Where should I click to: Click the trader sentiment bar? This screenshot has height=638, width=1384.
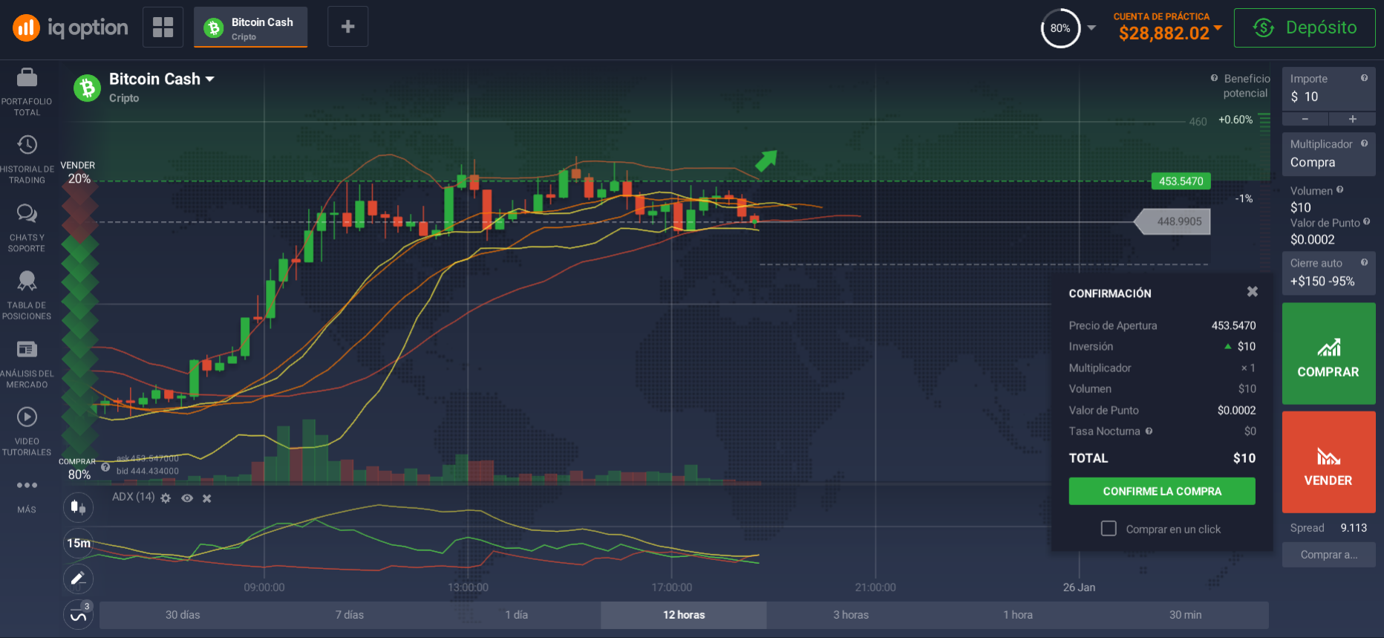pyautogui.click(x=79, y=319)
